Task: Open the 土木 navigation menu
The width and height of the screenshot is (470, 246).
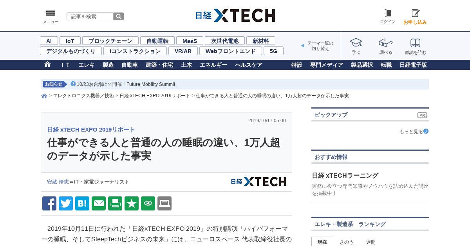Action: (x=186, y=65)
